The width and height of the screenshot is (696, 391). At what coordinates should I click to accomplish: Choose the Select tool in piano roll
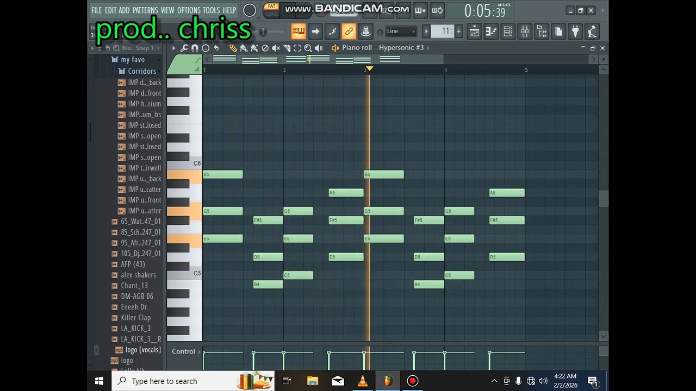point(297,48)
